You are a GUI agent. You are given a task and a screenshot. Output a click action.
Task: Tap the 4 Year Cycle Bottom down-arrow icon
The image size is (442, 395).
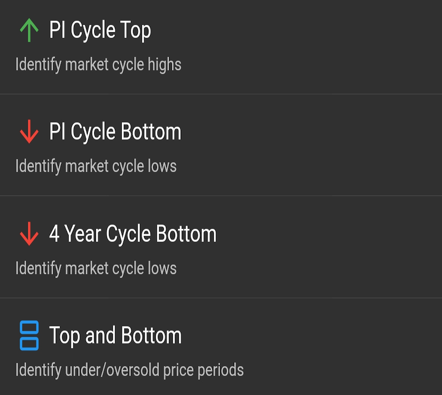[29, 234]
